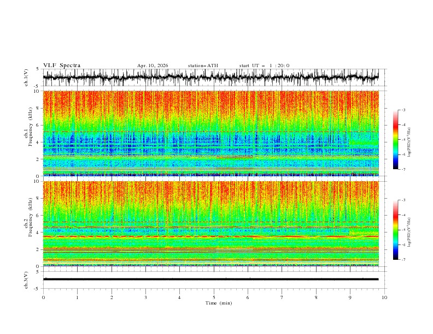Click the ch.1 spectrogram panel
Screen dimensions: 433x334
[x=210, y=133]
